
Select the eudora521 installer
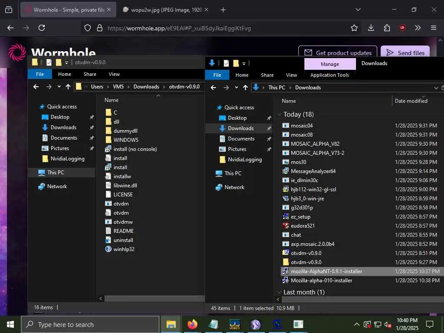tap(302, 225)
